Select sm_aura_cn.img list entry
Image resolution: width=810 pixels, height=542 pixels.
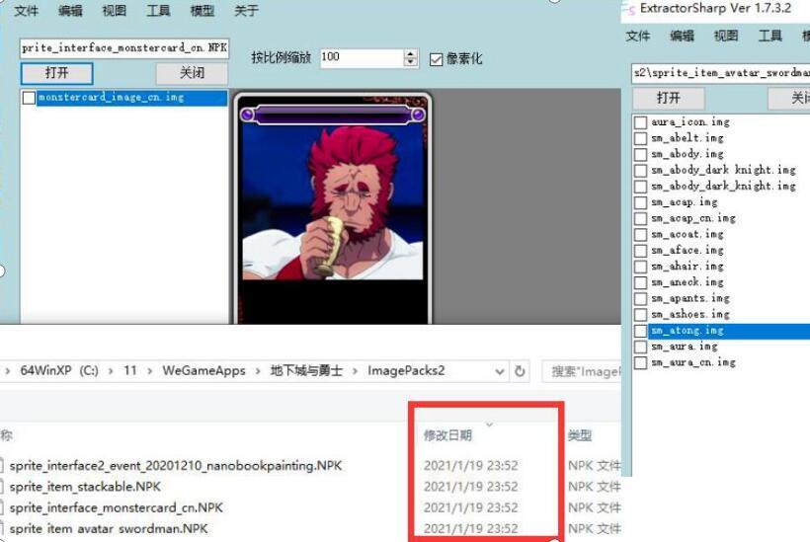693,362
